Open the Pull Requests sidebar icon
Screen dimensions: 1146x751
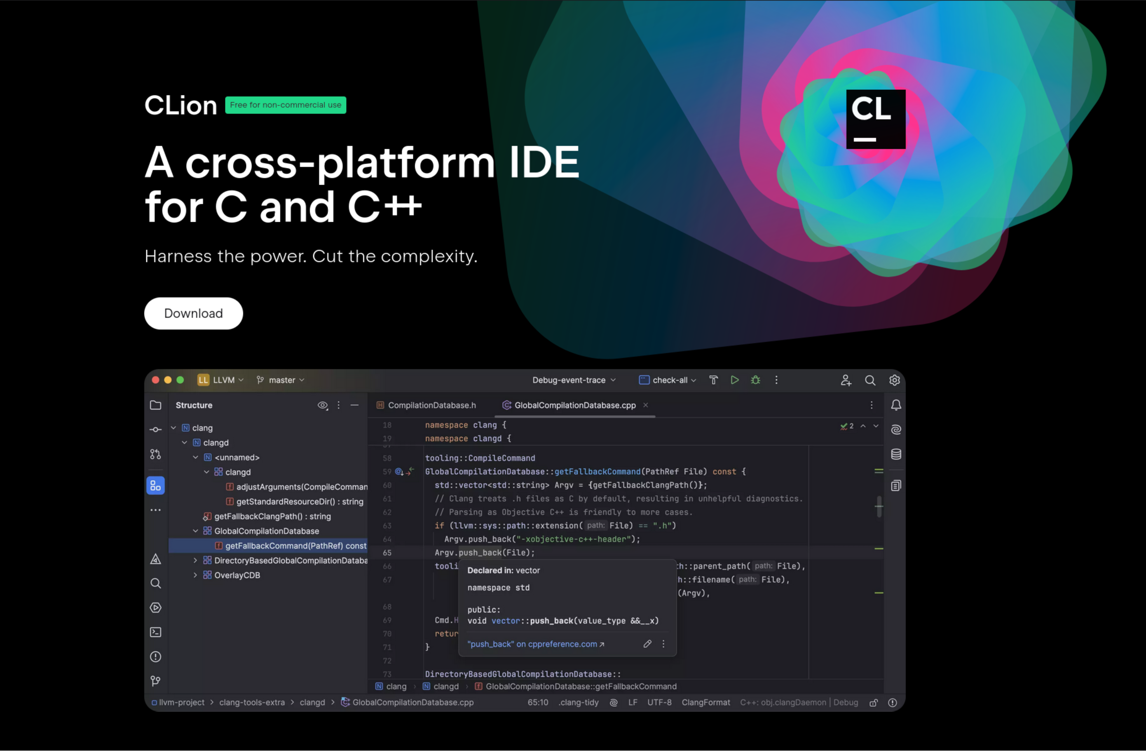point(155,454)
